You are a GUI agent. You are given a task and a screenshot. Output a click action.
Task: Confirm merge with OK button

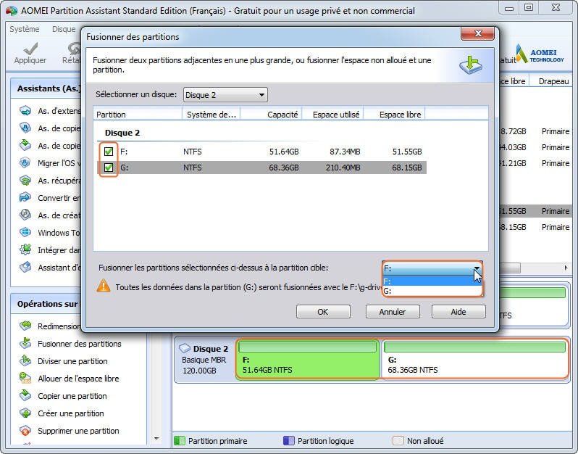click(x=323, y=312)
